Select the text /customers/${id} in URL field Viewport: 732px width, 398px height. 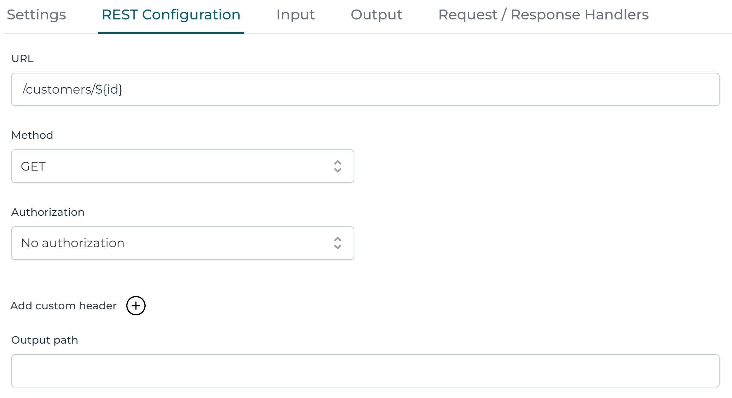(73, 89)
